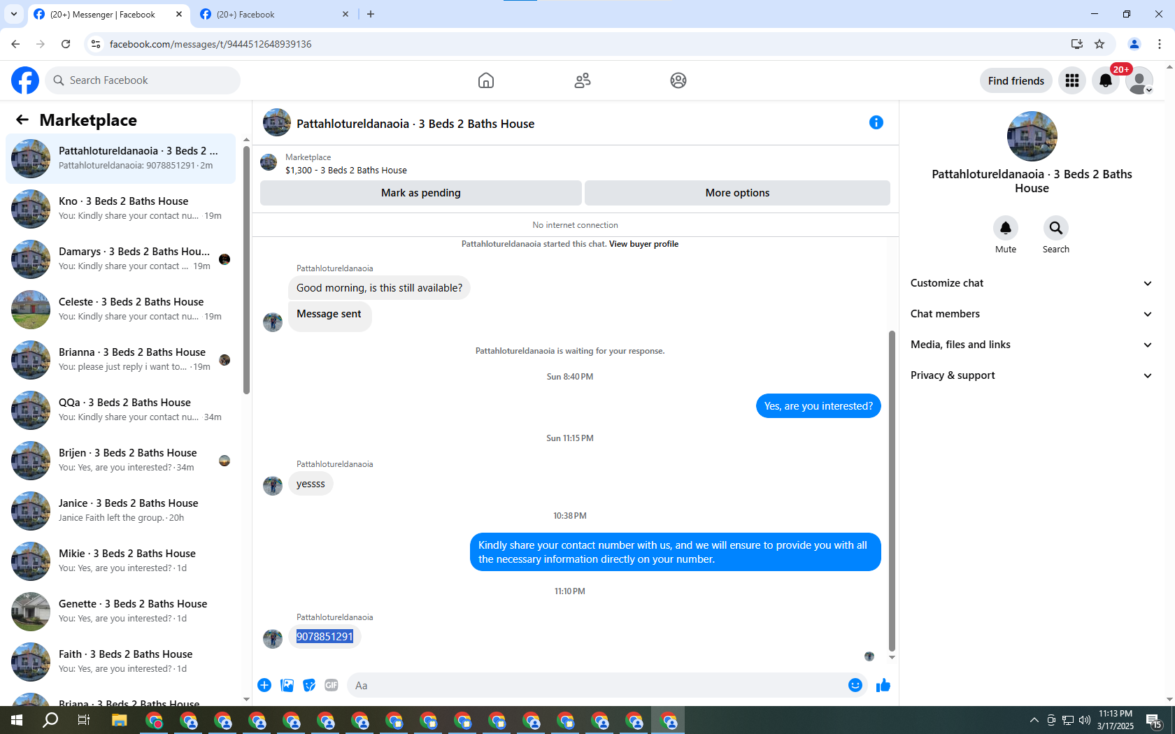Open the Friends icon in top navigation
This screenshot has width=1175, height=734.
(583, 80)
